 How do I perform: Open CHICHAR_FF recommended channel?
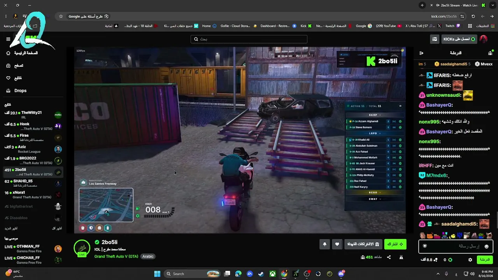33,260
